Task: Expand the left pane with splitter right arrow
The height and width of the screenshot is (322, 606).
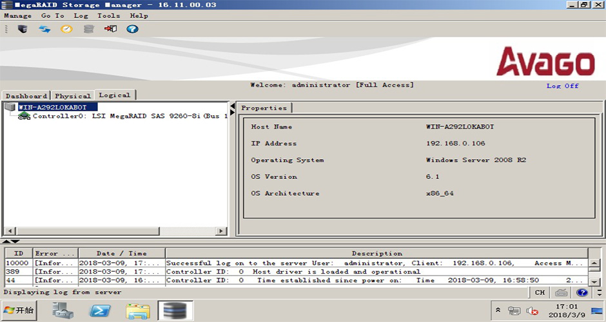Action: point(232,112)
